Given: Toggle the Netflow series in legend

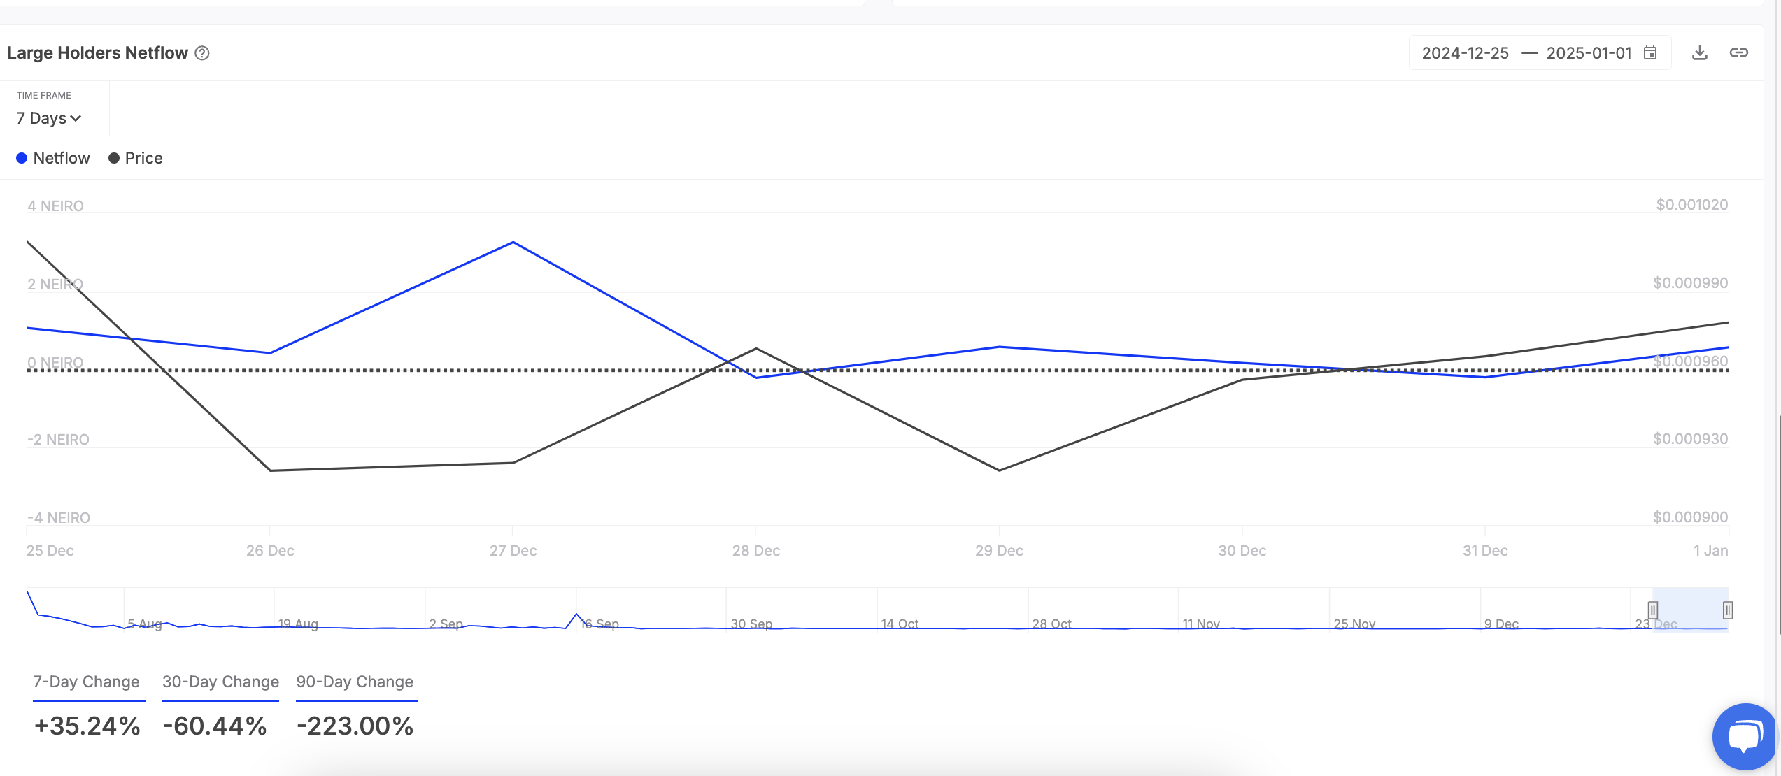Looking at the screenshot, I should (62, 158).
